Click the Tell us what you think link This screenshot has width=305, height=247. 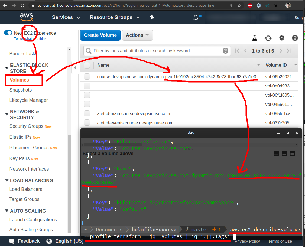[30, 38]
